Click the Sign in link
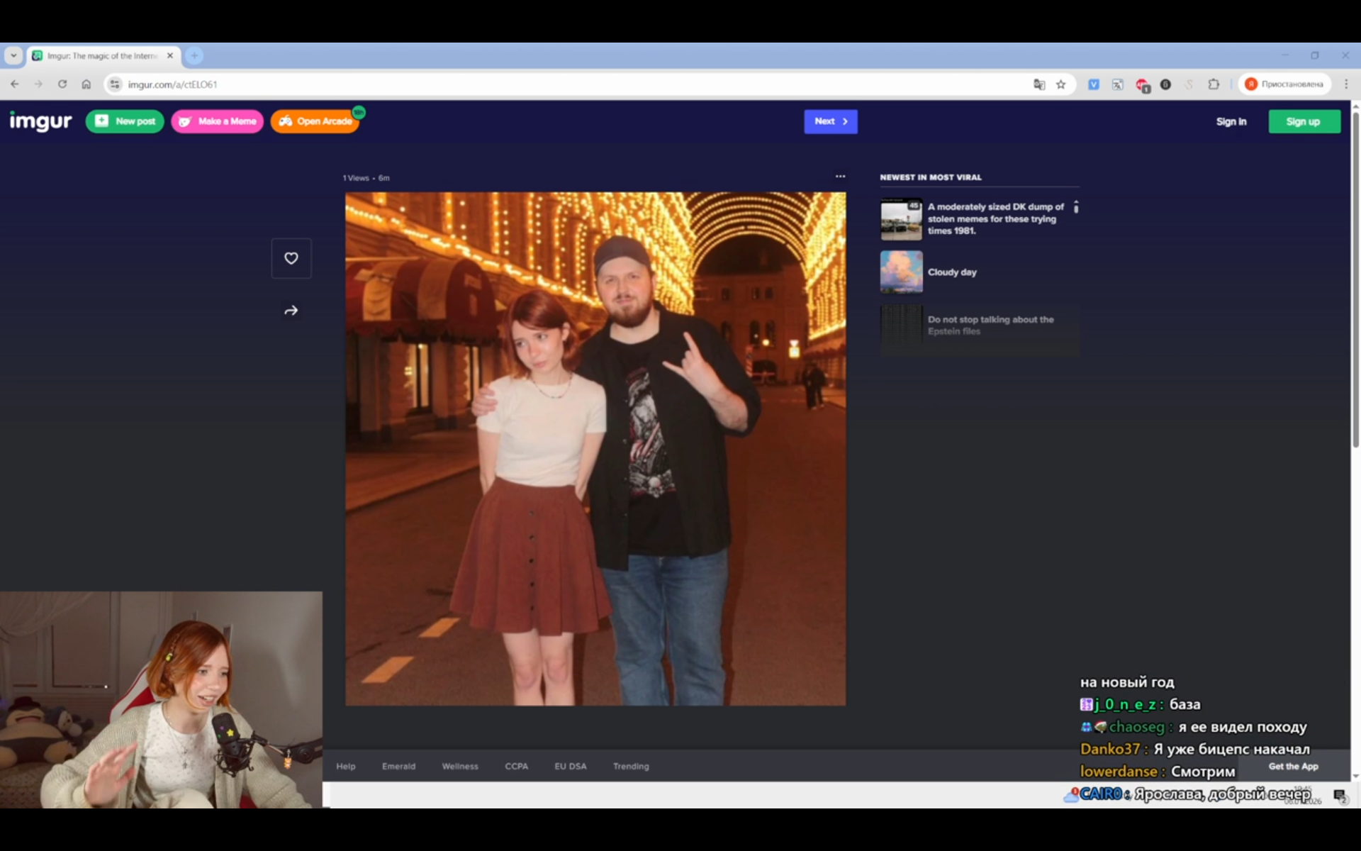 (1231, 121)
